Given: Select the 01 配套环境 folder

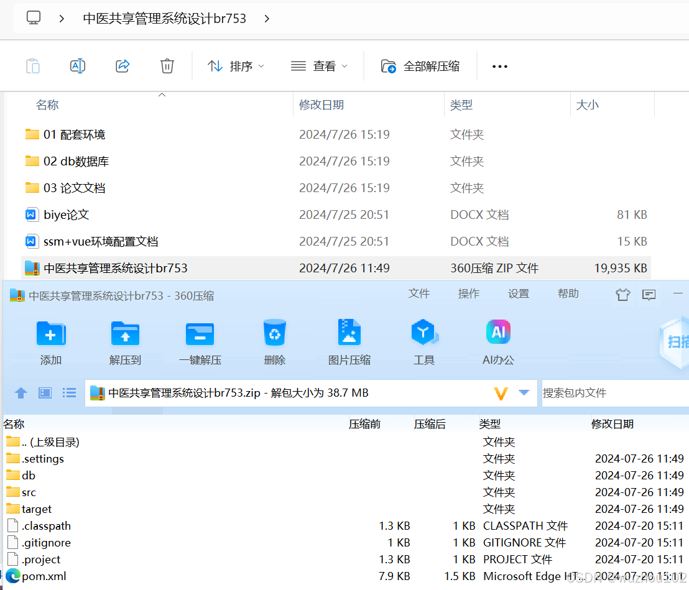Looking at the screenshot, I should point(336,134).
